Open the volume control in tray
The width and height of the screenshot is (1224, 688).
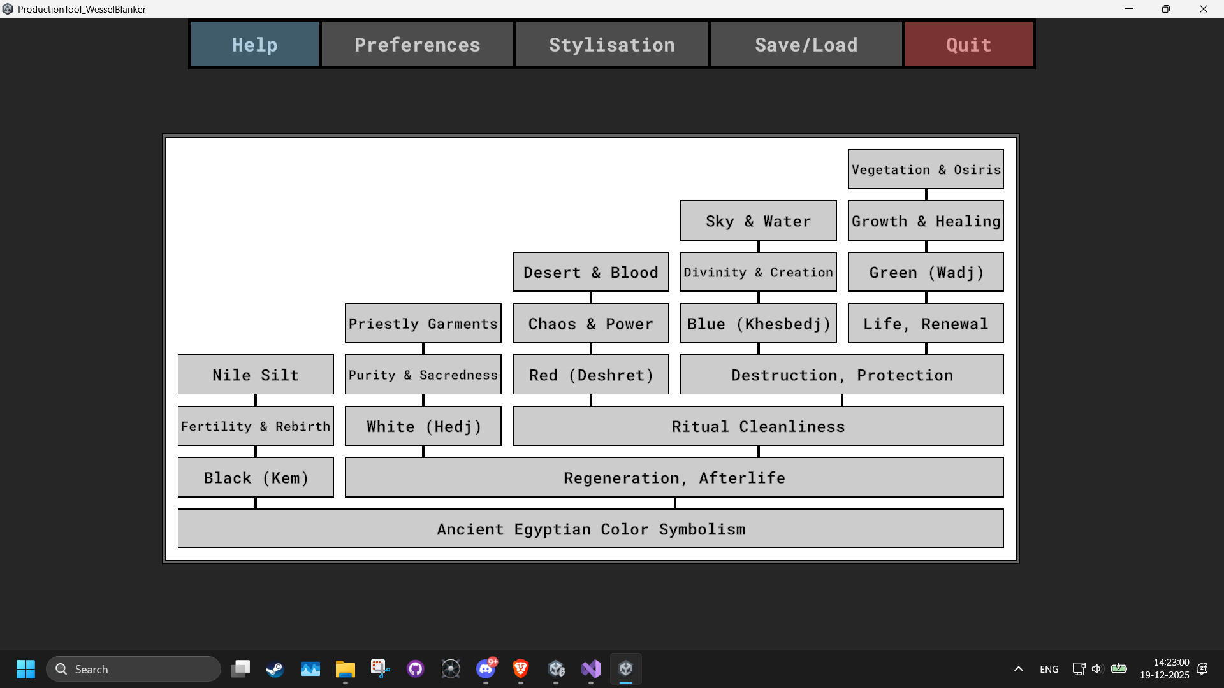[x=1097, y=669]
